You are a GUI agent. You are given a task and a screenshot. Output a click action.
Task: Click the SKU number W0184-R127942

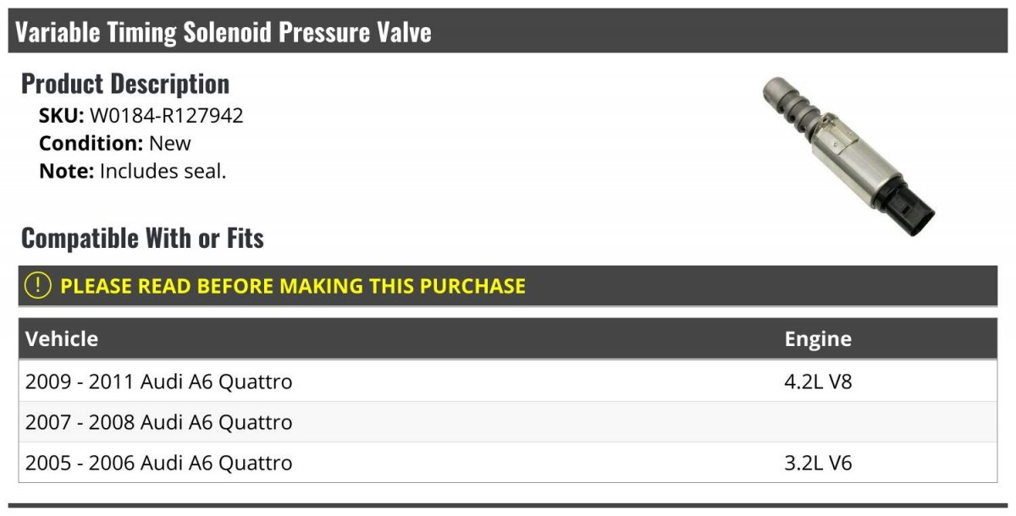(x=167, y=116)
